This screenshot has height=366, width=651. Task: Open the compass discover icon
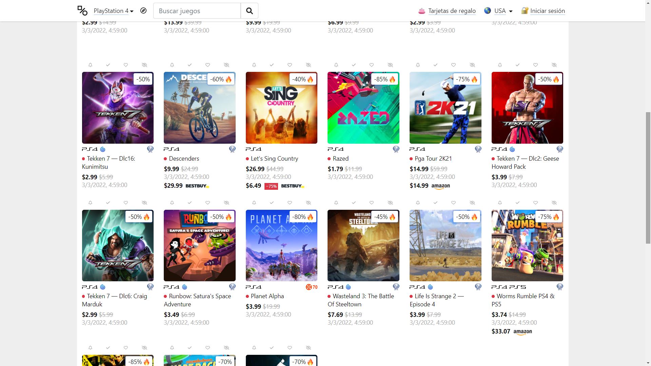[143, 11]
